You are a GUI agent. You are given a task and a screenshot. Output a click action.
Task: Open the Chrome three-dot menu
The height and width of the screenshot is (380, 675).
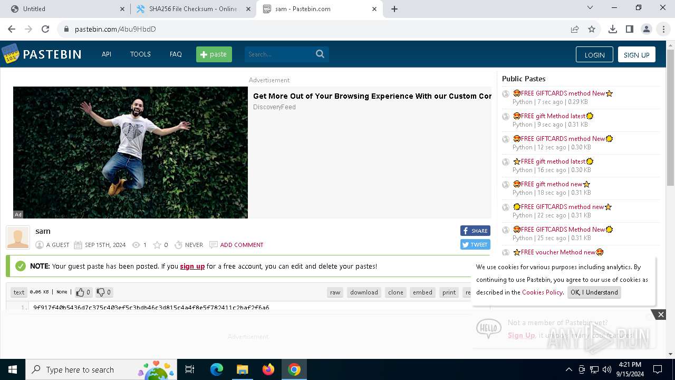point(663,29)
